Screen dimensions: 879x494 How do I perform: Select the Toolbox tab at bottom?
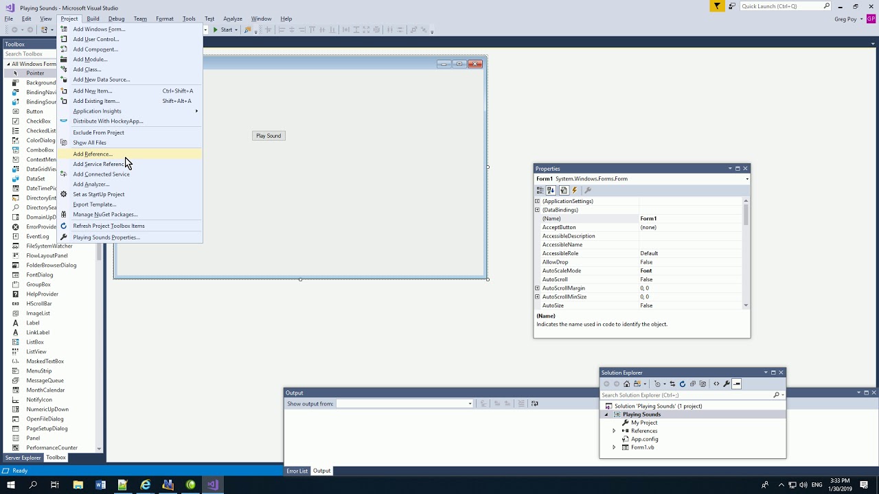(56, 458)
